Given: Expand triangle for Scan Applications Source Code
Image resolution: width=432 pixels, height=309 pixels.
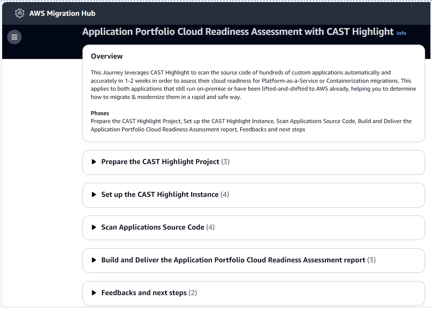Looking at the screenshot, I should click(x=94, y=227).
